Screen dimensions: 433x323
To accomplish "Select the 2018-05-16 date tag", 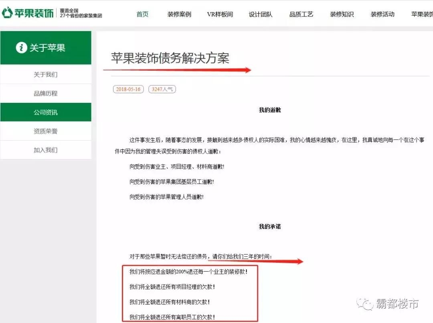I will click(x=127, y=89).
